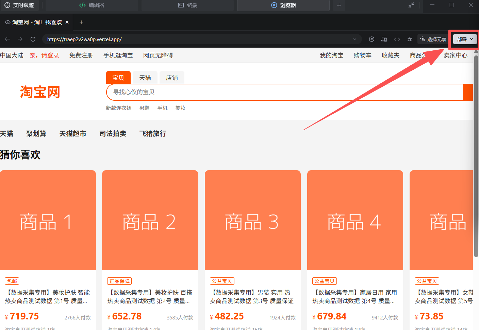
Task: Click the 9412人付款 sales count
Action: 385,317
